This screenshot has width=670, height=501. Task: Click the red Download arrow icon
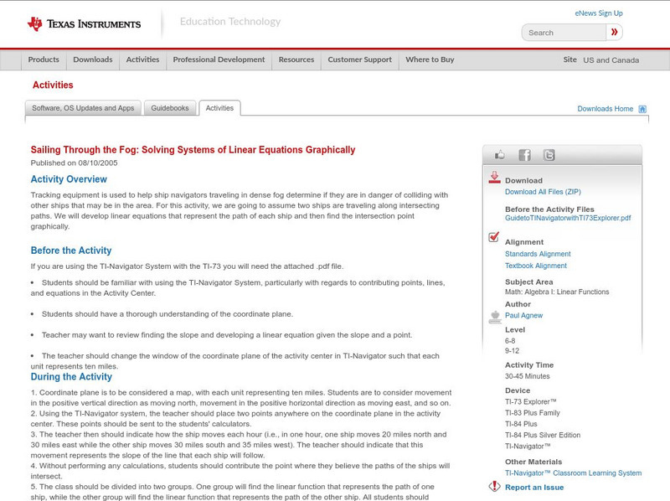coord(494,178)
